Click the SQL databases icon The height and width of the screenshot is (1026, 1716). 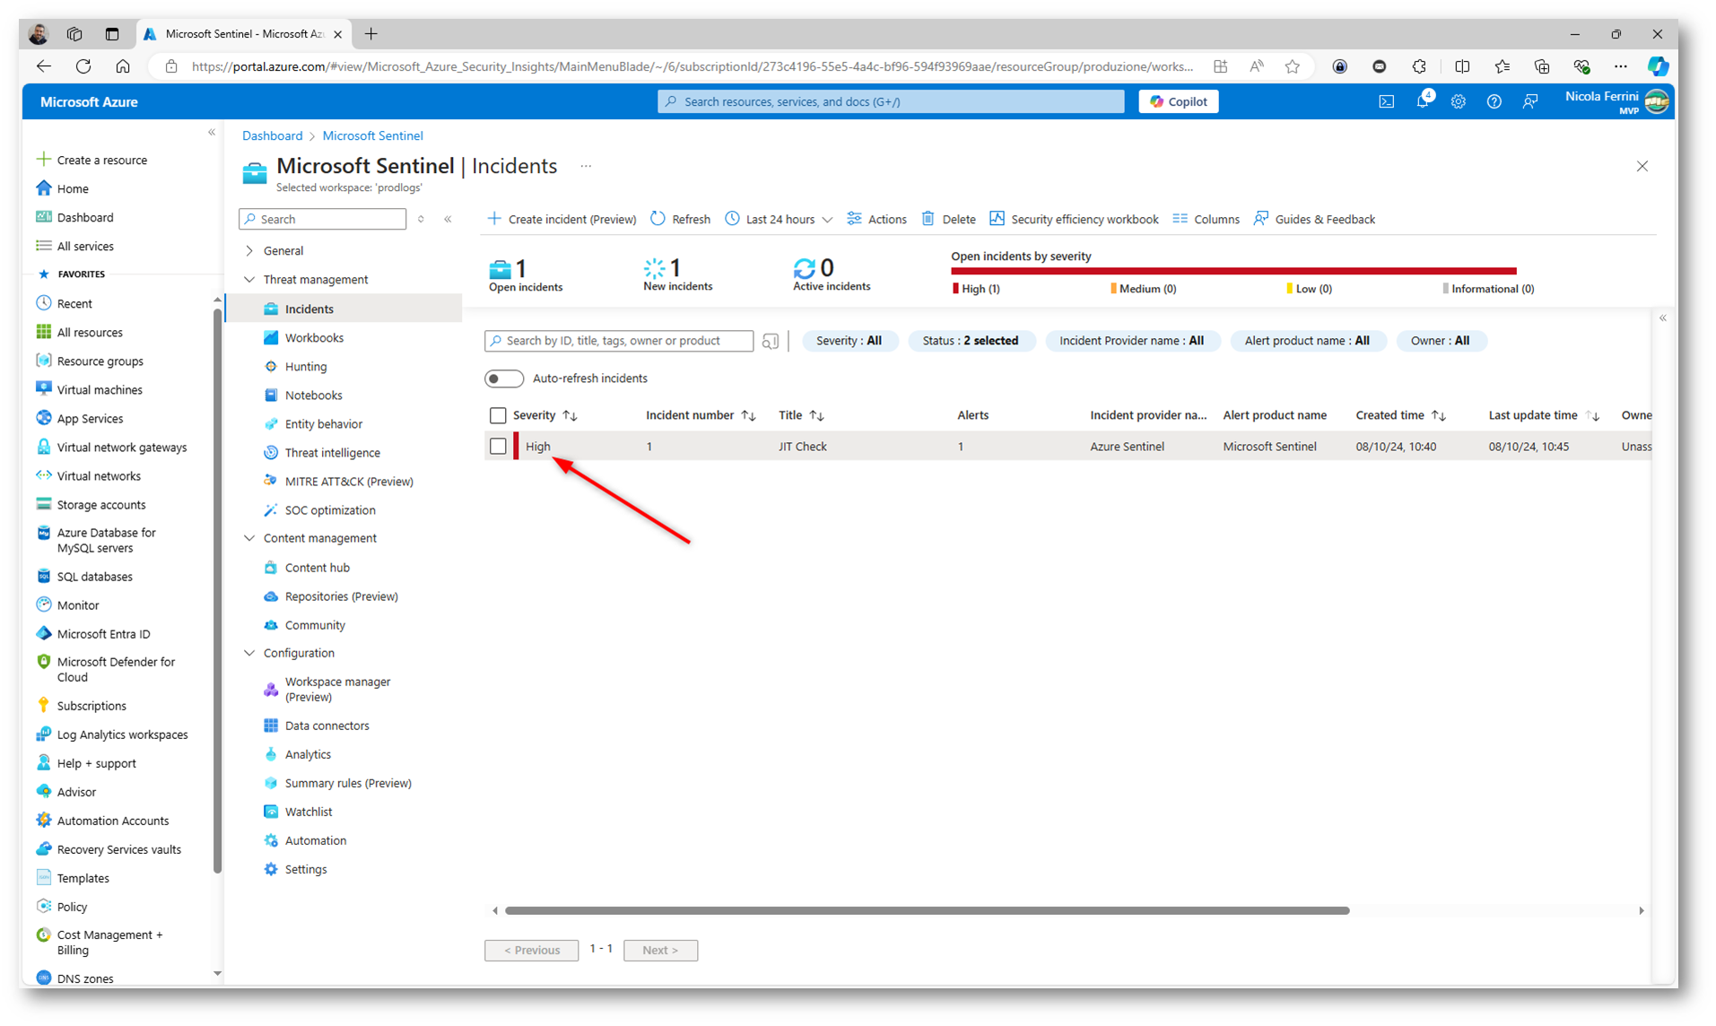(43, 576)
